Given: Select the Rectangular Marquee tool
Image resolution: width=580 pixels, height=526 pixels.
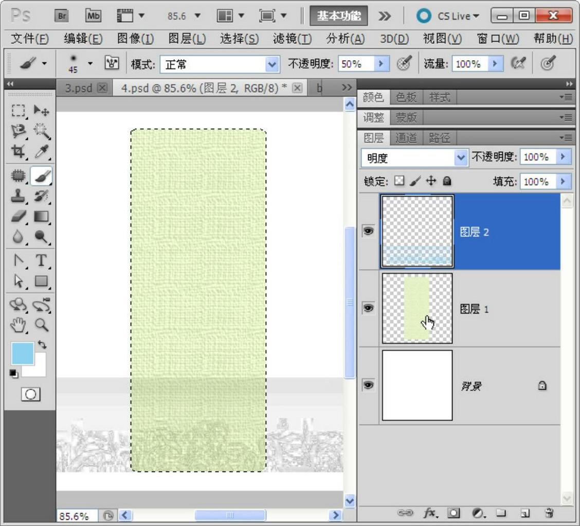Looking at the screenshot, I should (19, 111).
